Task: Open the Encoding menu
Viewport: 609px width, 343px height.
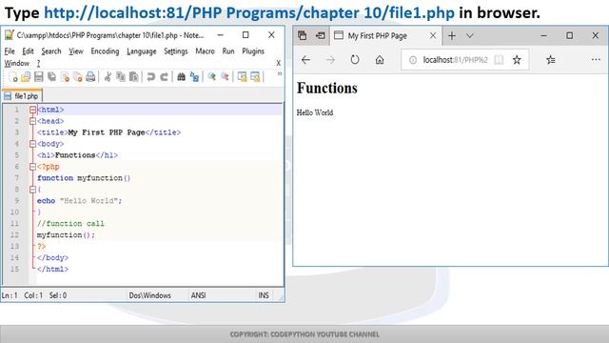Action: (x=105, y=51)
